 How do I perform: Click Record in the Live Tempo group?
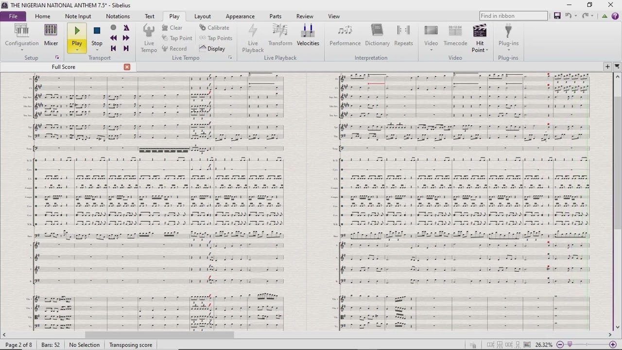pos(174,49)
